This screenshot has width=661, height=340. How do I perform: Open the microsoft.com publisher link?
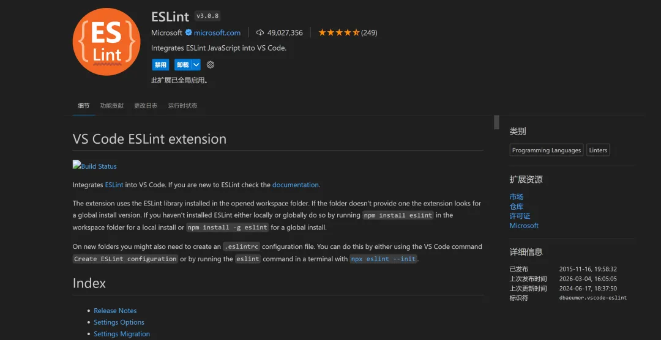click(x=217, y=32)
